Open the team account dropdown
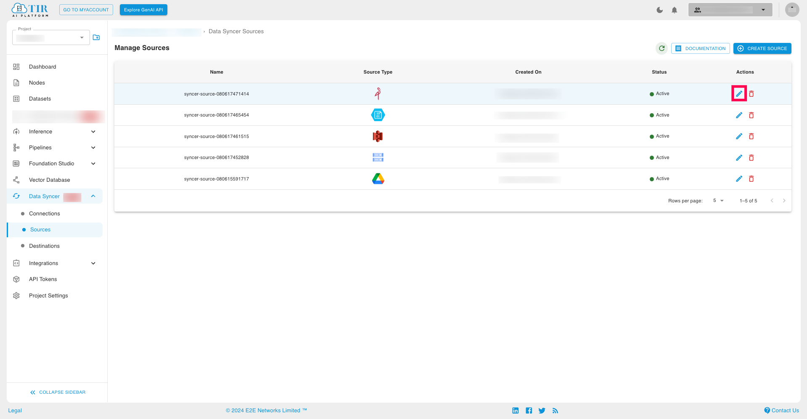 (x=730, y=10)
